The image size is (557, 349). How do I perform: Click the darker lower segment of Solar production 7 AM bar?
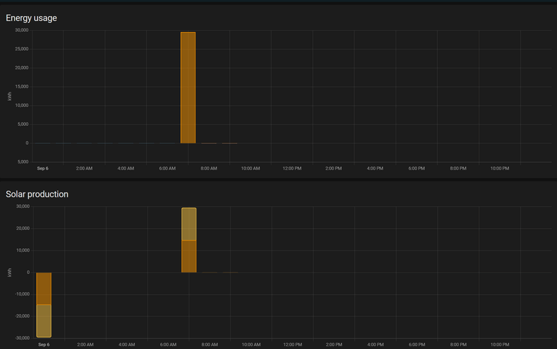tap(189, 257)
